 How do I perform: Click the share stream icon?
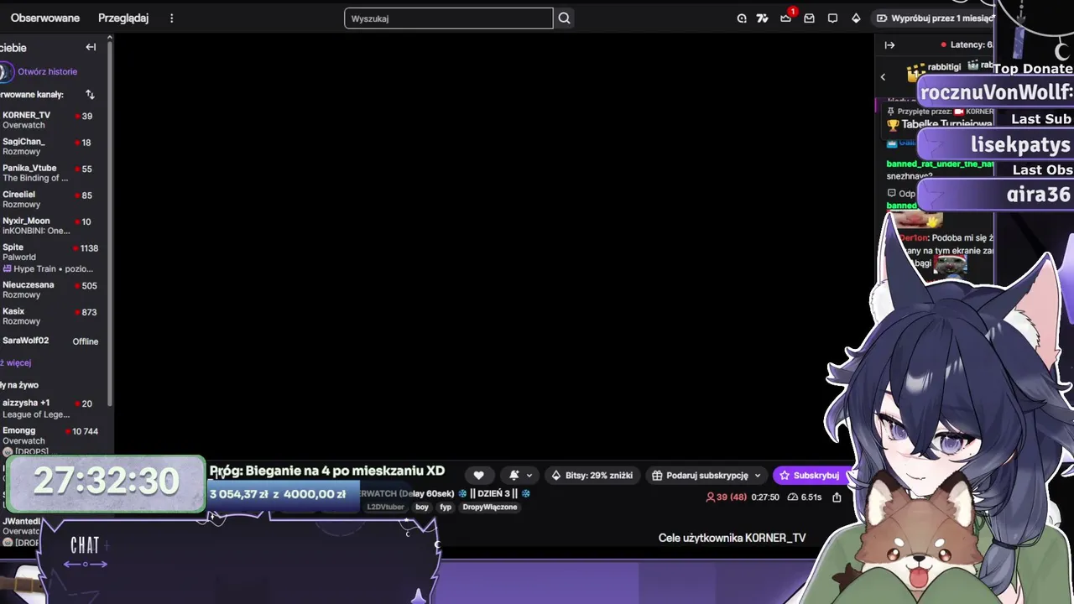tap(837, 497)
